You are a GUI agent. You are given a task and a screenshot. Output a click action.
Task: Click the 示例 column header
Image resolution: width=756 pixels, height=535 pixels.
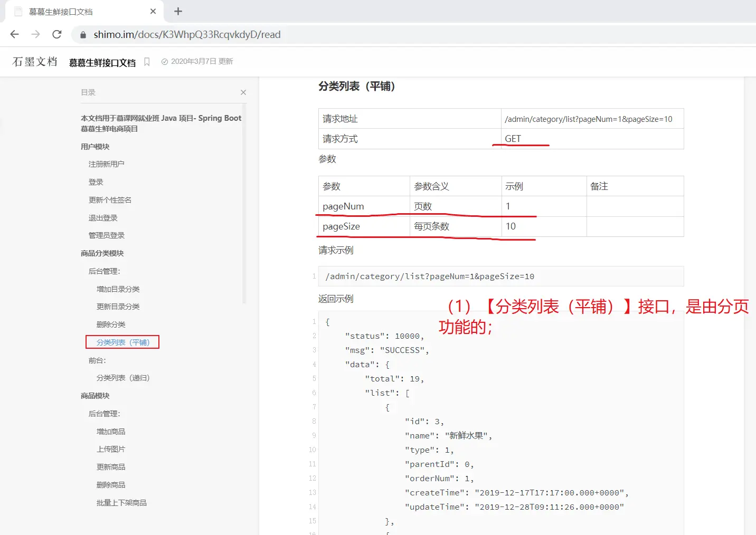point(544,186)
